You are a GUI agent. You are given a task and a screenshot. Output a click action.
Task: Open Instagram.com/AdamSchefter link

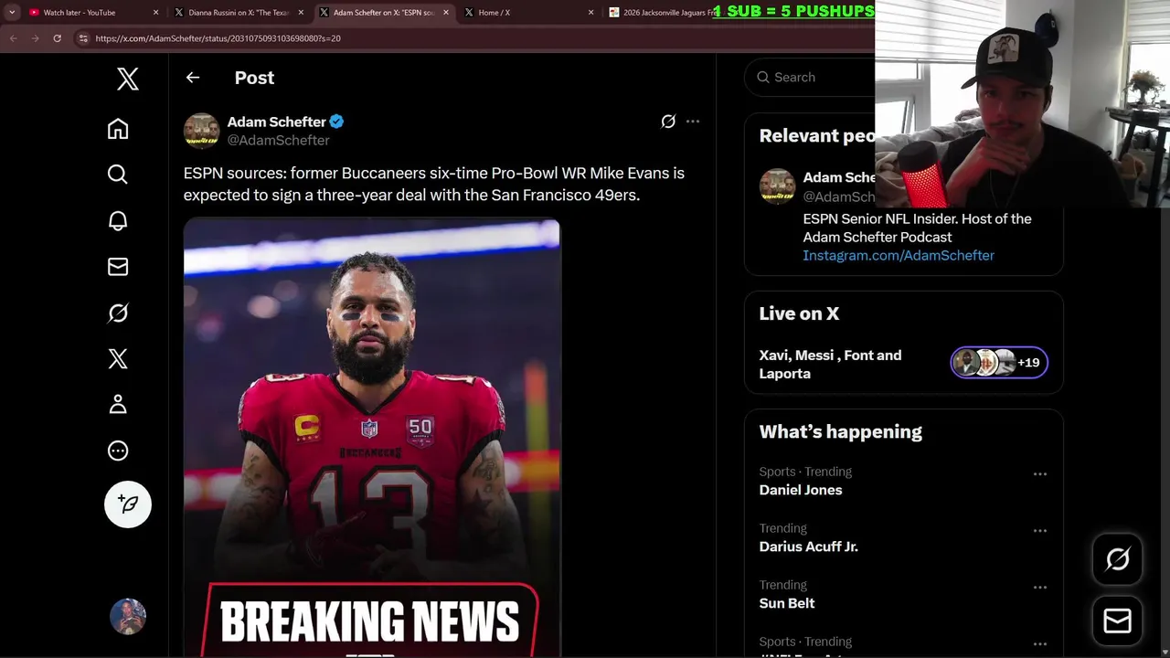[x=899, y=255]
